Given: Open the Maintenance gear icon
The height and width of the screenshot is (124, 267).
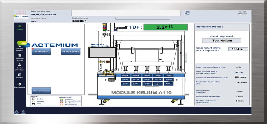Looking at the screenshot, I should pos(19,84).
